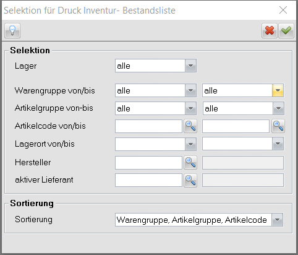Click the light bulb help icon
298x255 pixels.
click(12, 31)
